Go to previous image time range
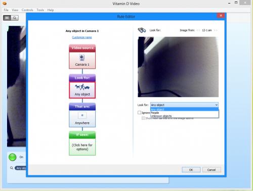Screen dimensions: 253x191 click(198, 30)
